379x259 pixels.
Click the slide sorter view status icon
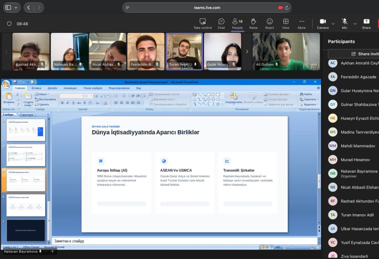[267, 247]
